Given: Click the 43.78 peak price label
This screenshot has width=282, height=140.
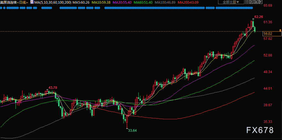Looking at the screenshot, I should (53, 88).
